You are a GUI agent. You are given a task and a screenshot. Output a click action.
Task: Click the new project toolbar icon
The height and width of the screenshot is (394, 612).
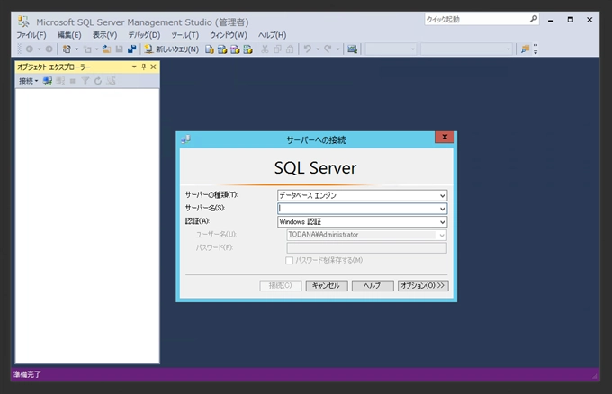(x=67, y=49)
